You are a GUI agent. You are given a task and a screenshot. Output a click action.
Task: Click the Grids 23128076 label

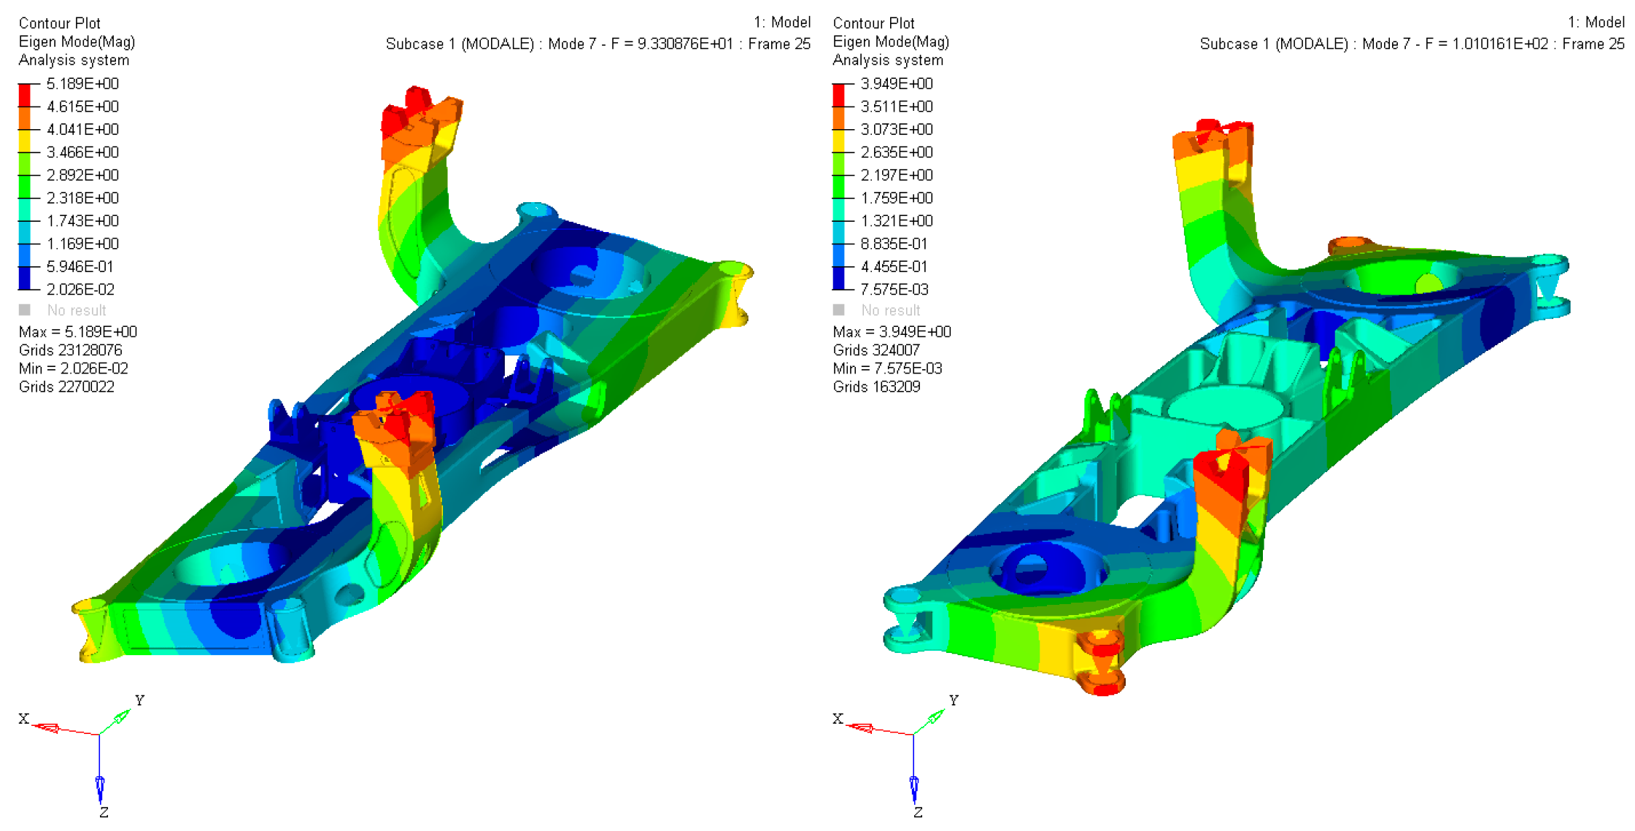click(x=70, y=350)
